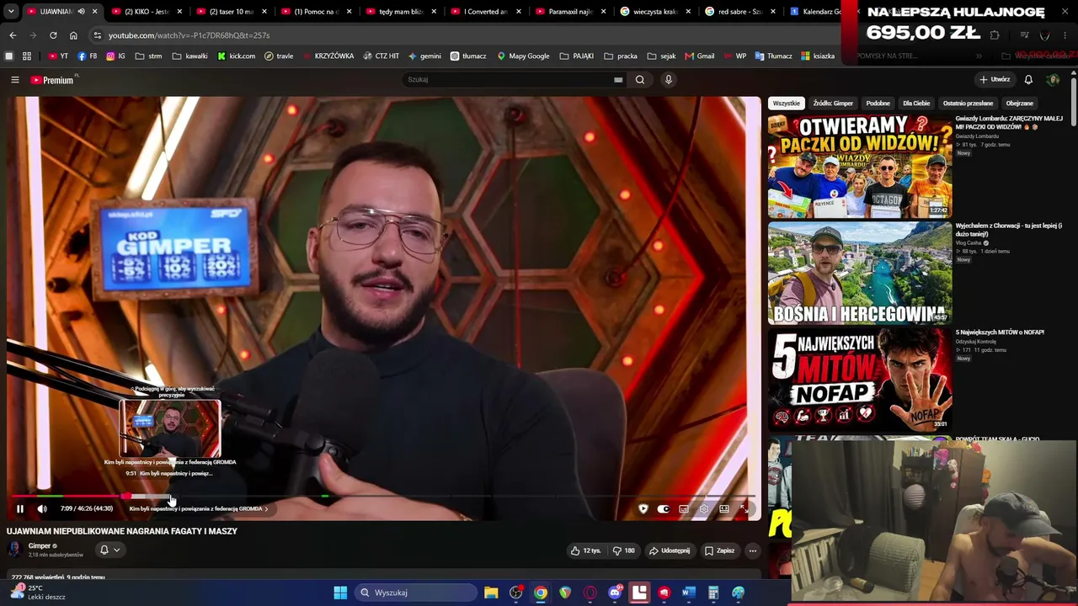Image resolution: width=1078 pixels, height=606 pixels.
Task: Open YouTube notifications bell in header
Action: coord(1028,80)
